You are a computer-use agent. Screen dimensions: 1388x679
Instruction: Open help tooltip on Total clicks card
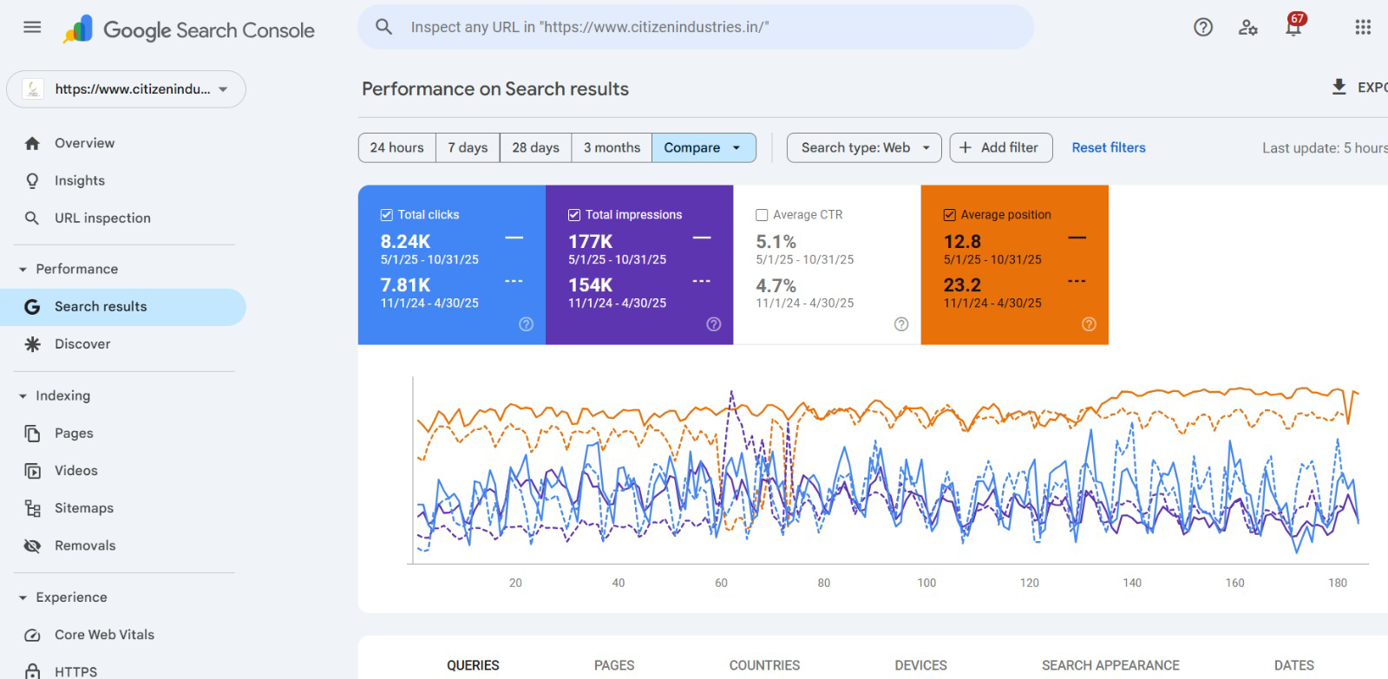526,324
